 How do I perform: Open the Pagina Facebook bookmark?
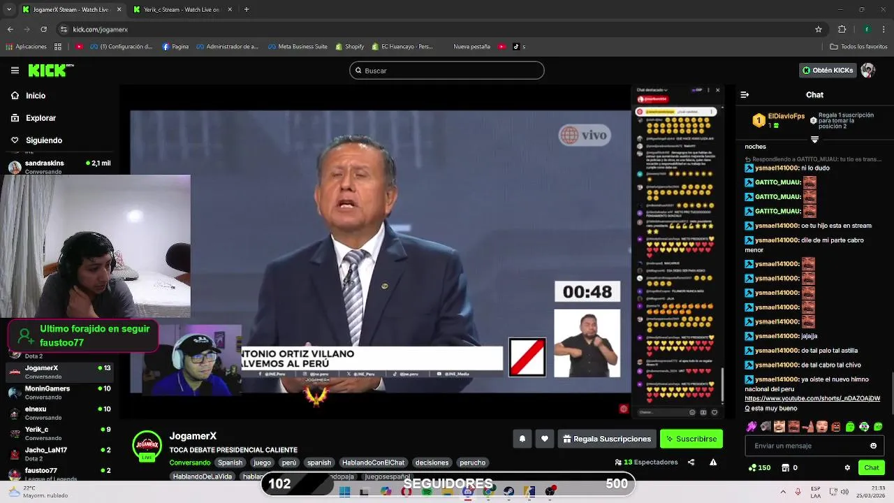(x=175, y=47)
